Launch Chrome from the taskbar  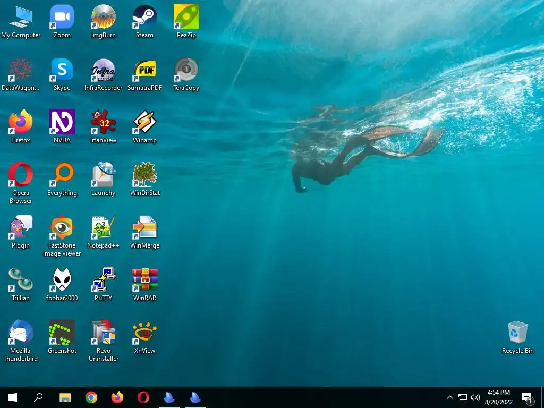click(x=91, y=397)
